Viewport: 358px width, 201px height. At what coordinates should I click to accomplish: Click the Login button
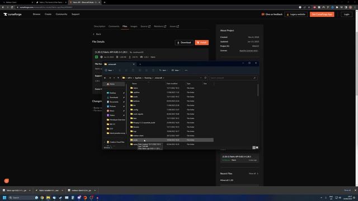[x=346, y=15]
